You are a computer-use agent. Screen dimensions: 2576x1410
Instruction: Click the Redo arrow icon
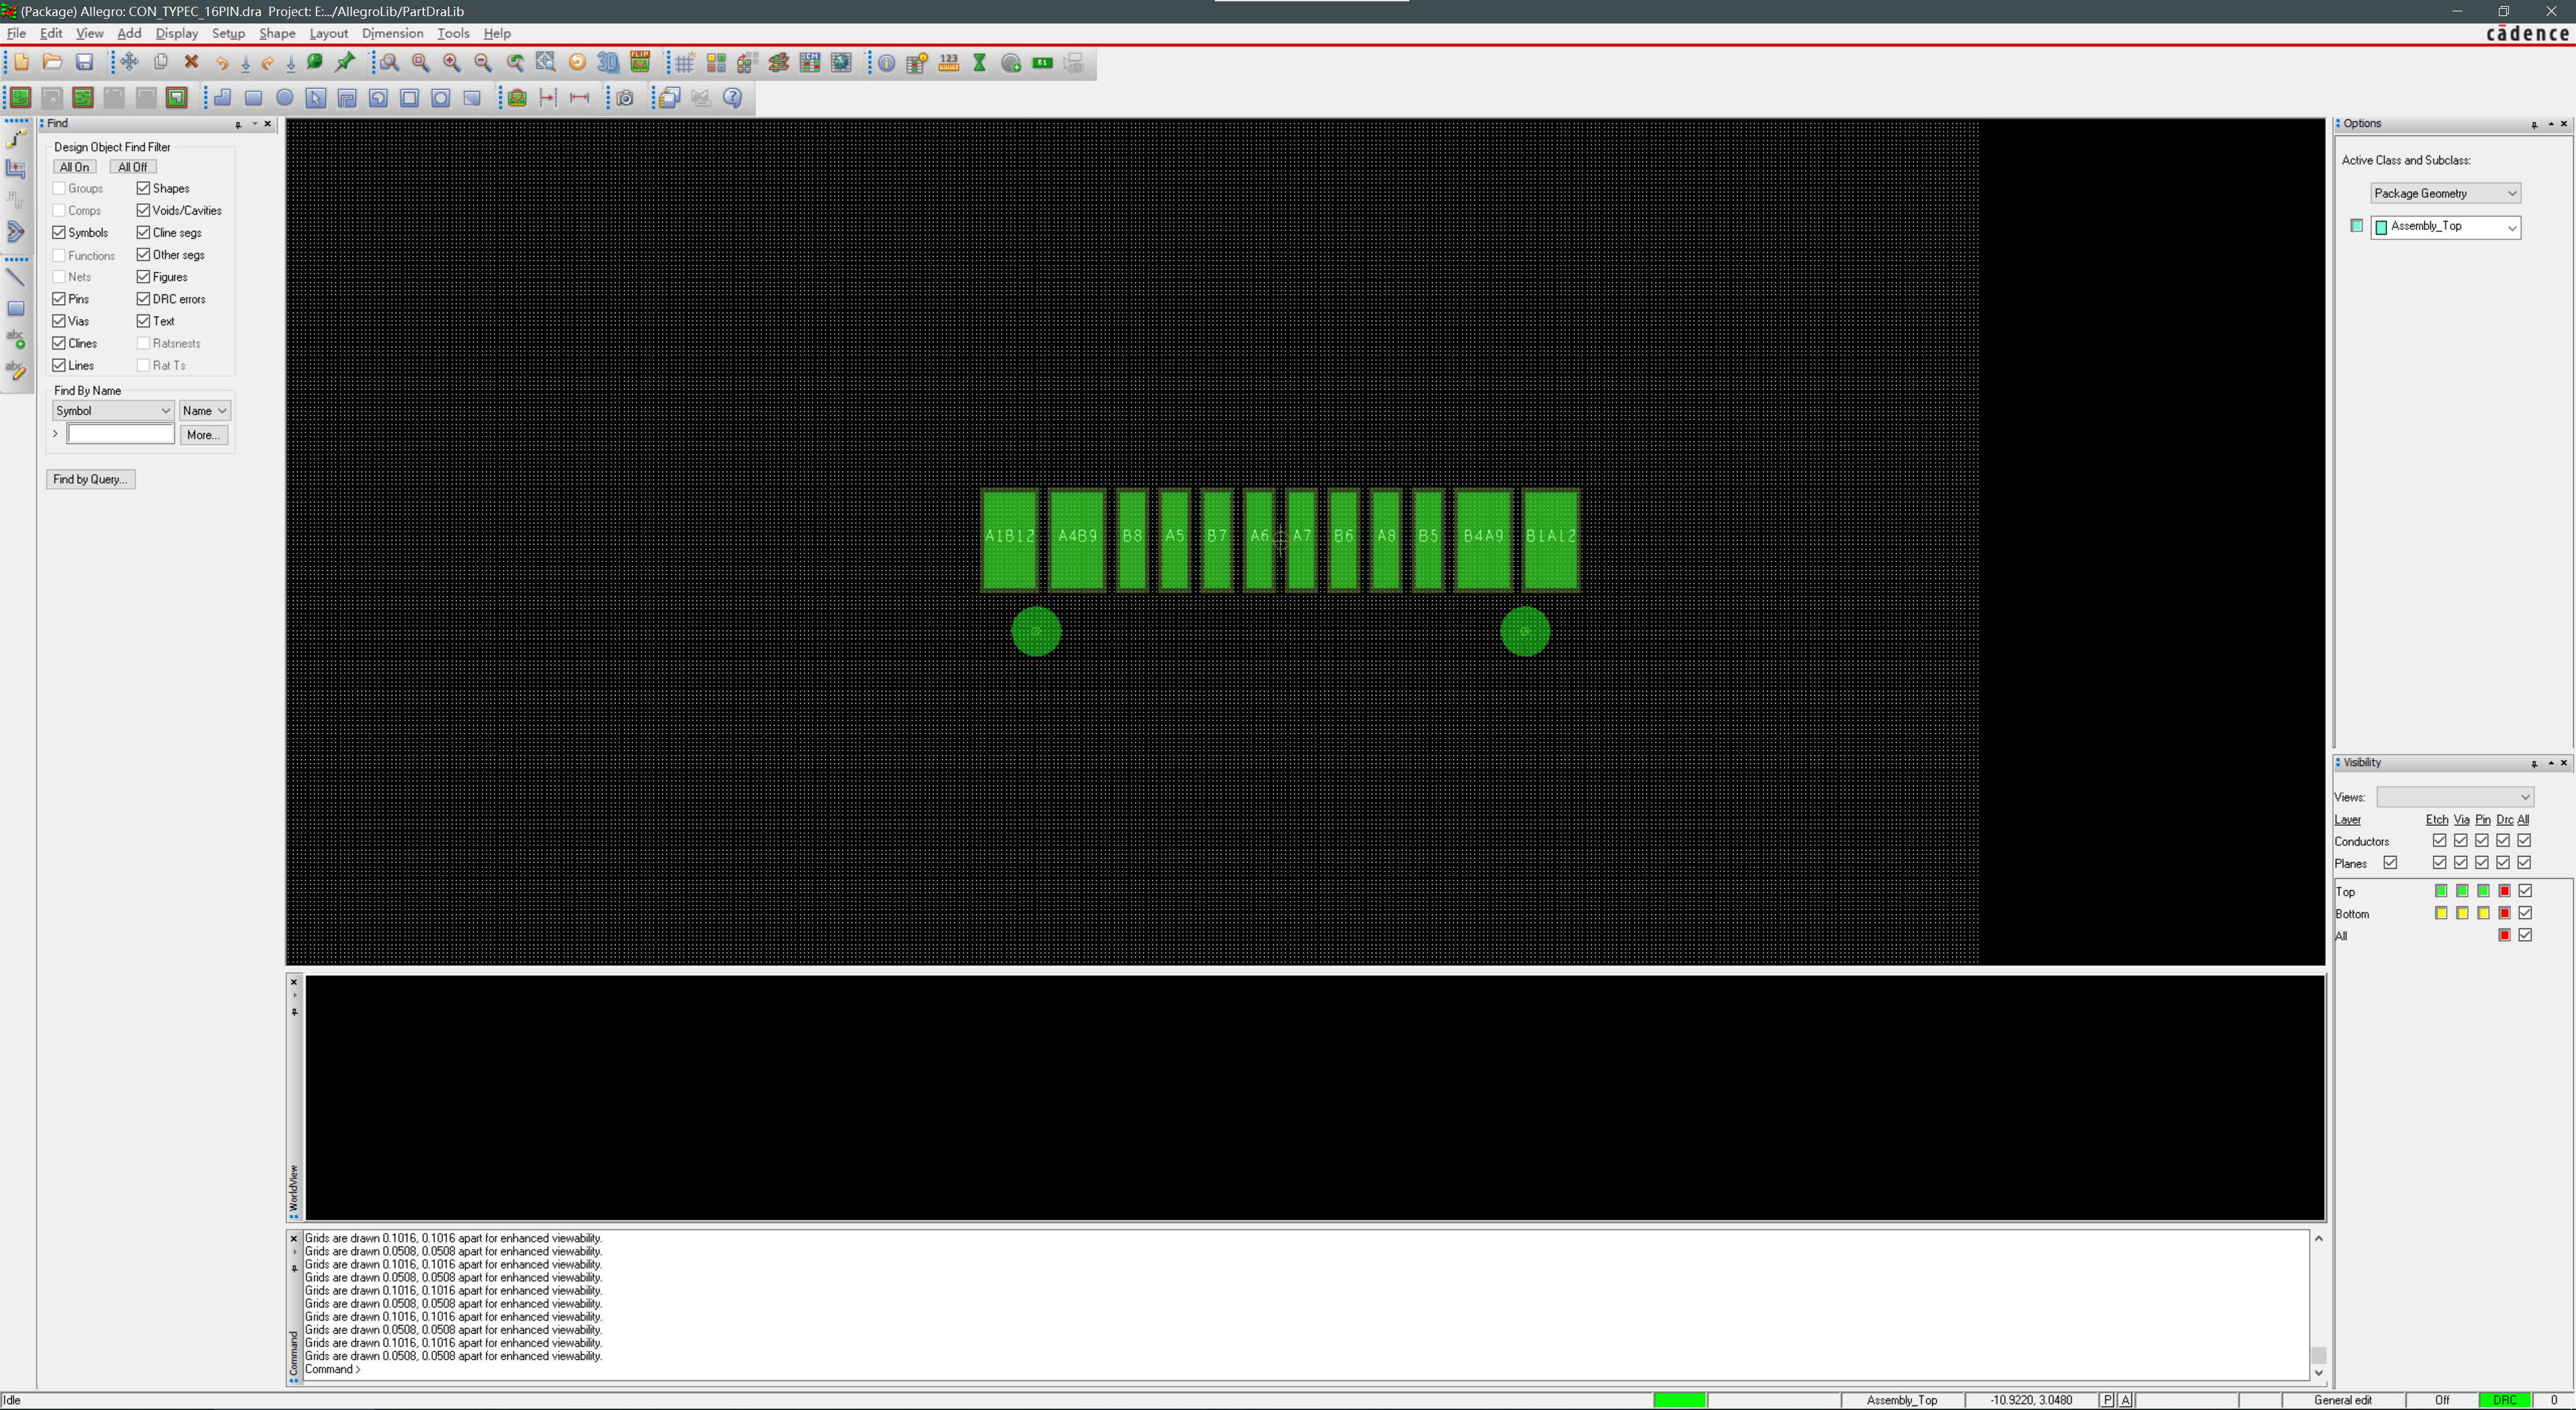[267, 63]
